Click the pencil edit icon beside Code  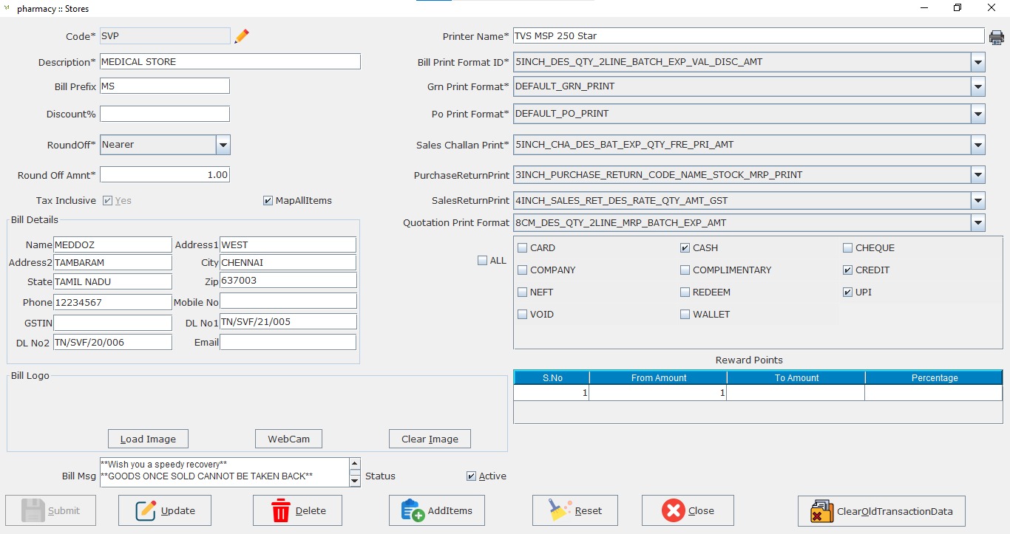point(242,36)
